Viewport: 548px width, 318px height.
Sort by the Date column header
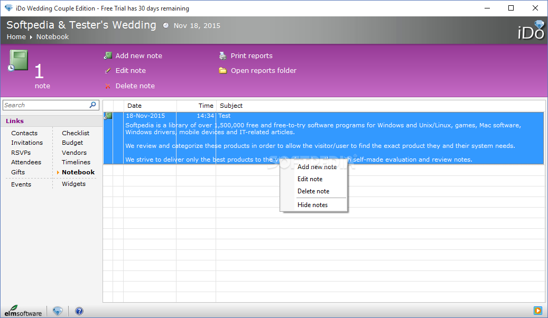pos(150,106)
